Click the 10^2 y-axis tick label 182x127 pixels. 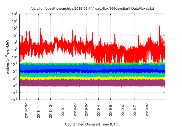point(15,43)
